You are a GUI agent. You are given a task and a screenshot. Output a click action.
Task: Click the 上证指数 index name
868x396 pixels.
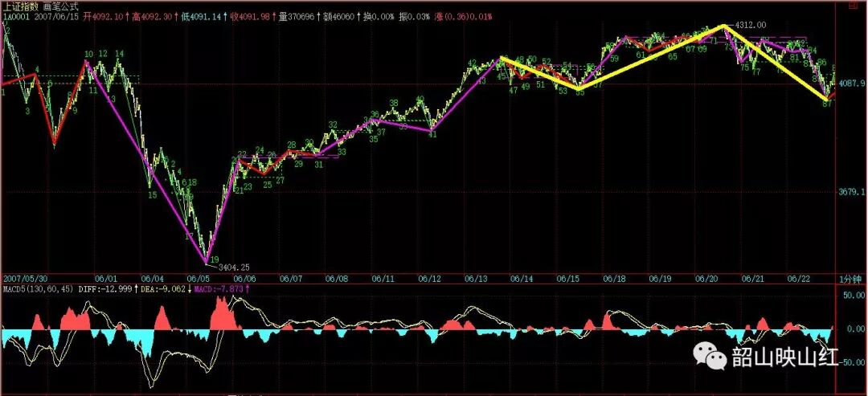(21, 8)
